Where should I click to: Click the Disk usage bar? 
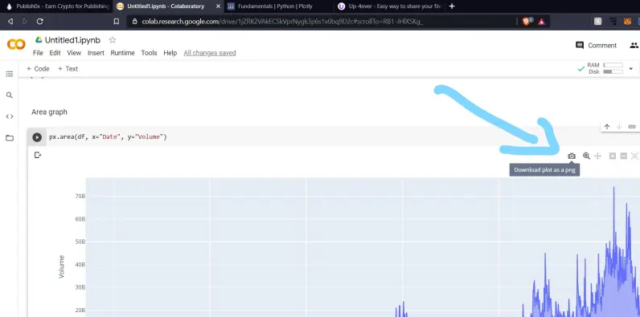(x=613, y=71)
